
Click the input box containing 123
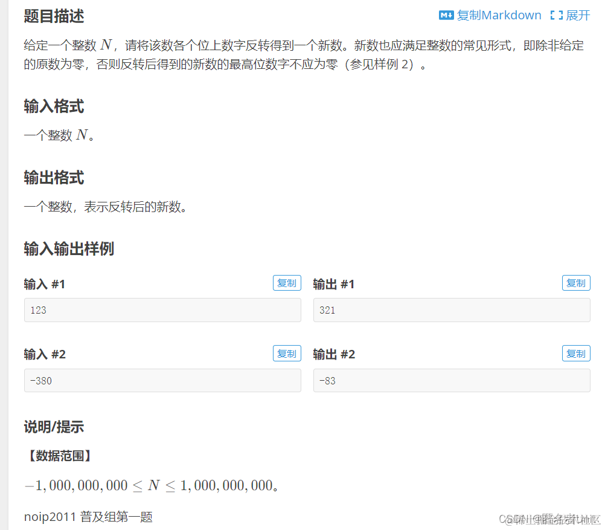point(162,310)
